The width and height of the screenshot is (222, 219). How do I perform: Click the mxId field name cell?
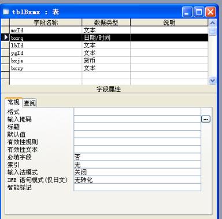point(46,30)
